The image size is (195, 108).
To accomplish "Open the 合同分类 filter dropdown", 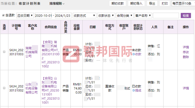I will tap(125, 16).
